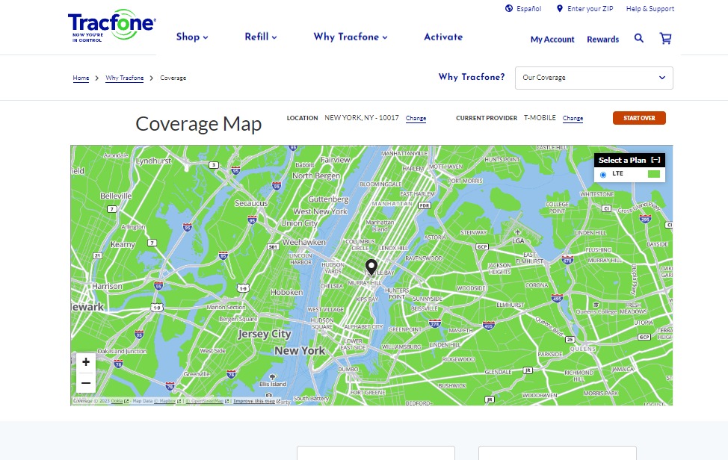The width and height of the screenshot is (728, 460).
Task: Click Improve this map link
Action: point(257,401)
